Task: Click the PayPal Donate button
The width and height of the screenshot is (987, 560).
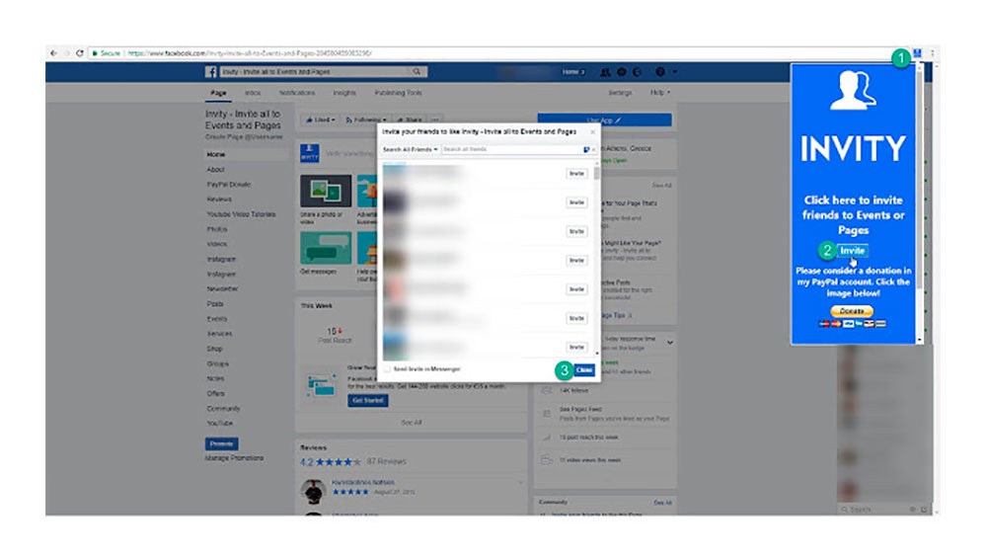Action: click(852, 311)
